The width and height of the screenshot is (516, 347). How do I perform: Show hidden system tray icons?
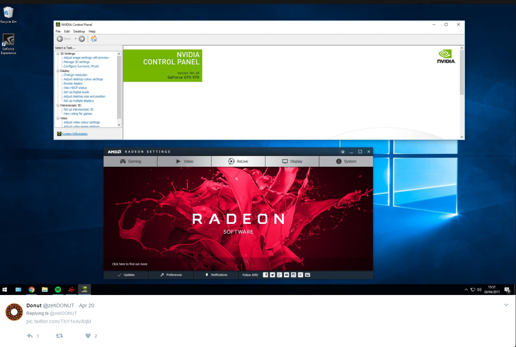(x=466, y=290)
